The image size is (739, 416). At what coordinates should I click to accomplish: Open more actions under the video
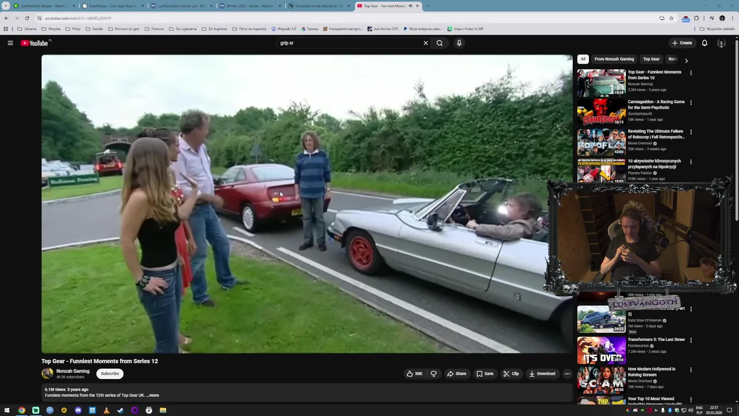click(x=567, y=374)
